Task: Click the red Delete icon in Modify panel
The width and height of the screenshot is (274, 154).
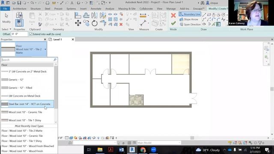Action: (121, 24)
